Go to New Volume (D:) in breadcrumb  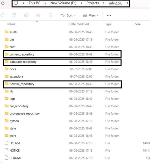63,3
